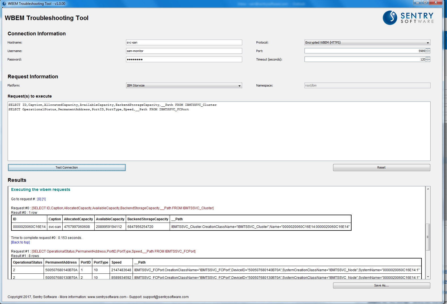Click the AllocatedCapacity column header
Screen dimensions: 447x304
[78, 219]
